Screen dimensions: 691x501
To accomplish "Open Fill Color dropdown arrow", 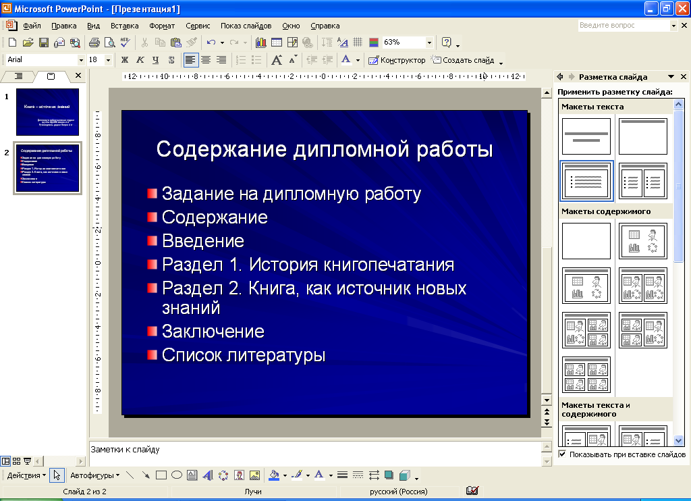I will [285, 475].
